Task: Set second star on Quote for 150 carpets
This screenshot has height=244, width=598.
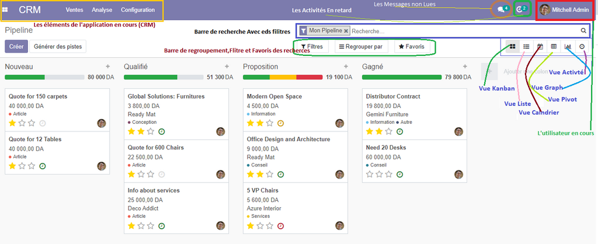Action: pyautogui.click(x=23, y=123)
